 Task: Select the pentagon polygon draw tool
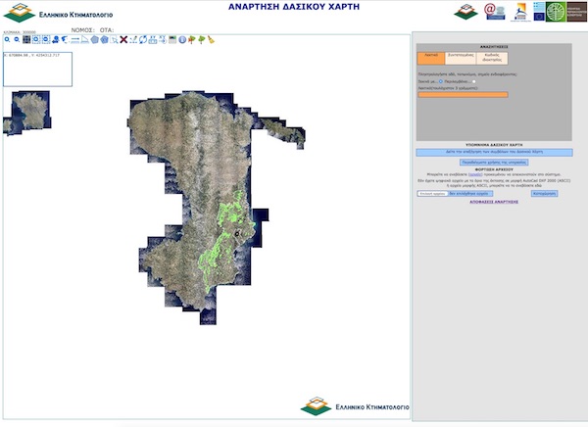[x=94, y=40]
